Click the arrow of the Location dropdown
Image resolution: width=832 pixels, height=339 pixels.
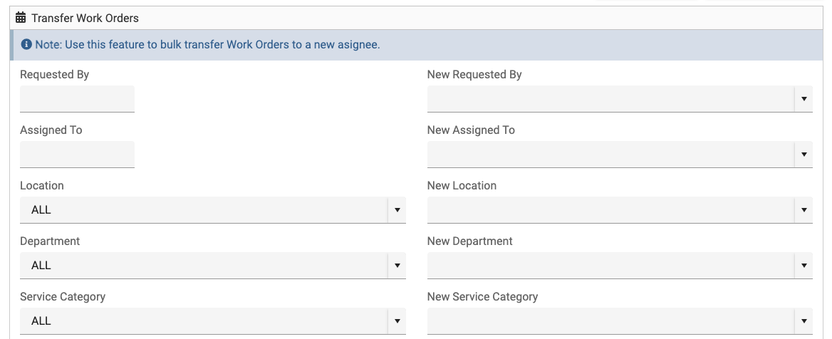click(x=397, y=210)
